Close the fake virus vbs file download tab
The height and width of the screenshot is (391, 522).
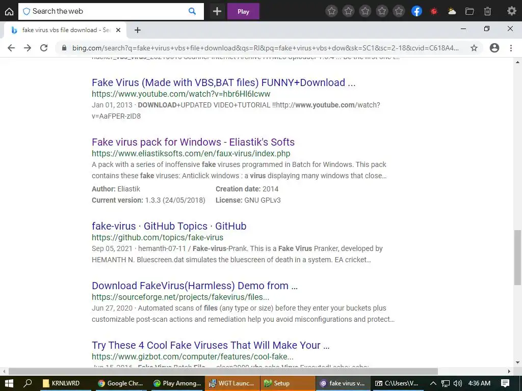click(118, 30)
